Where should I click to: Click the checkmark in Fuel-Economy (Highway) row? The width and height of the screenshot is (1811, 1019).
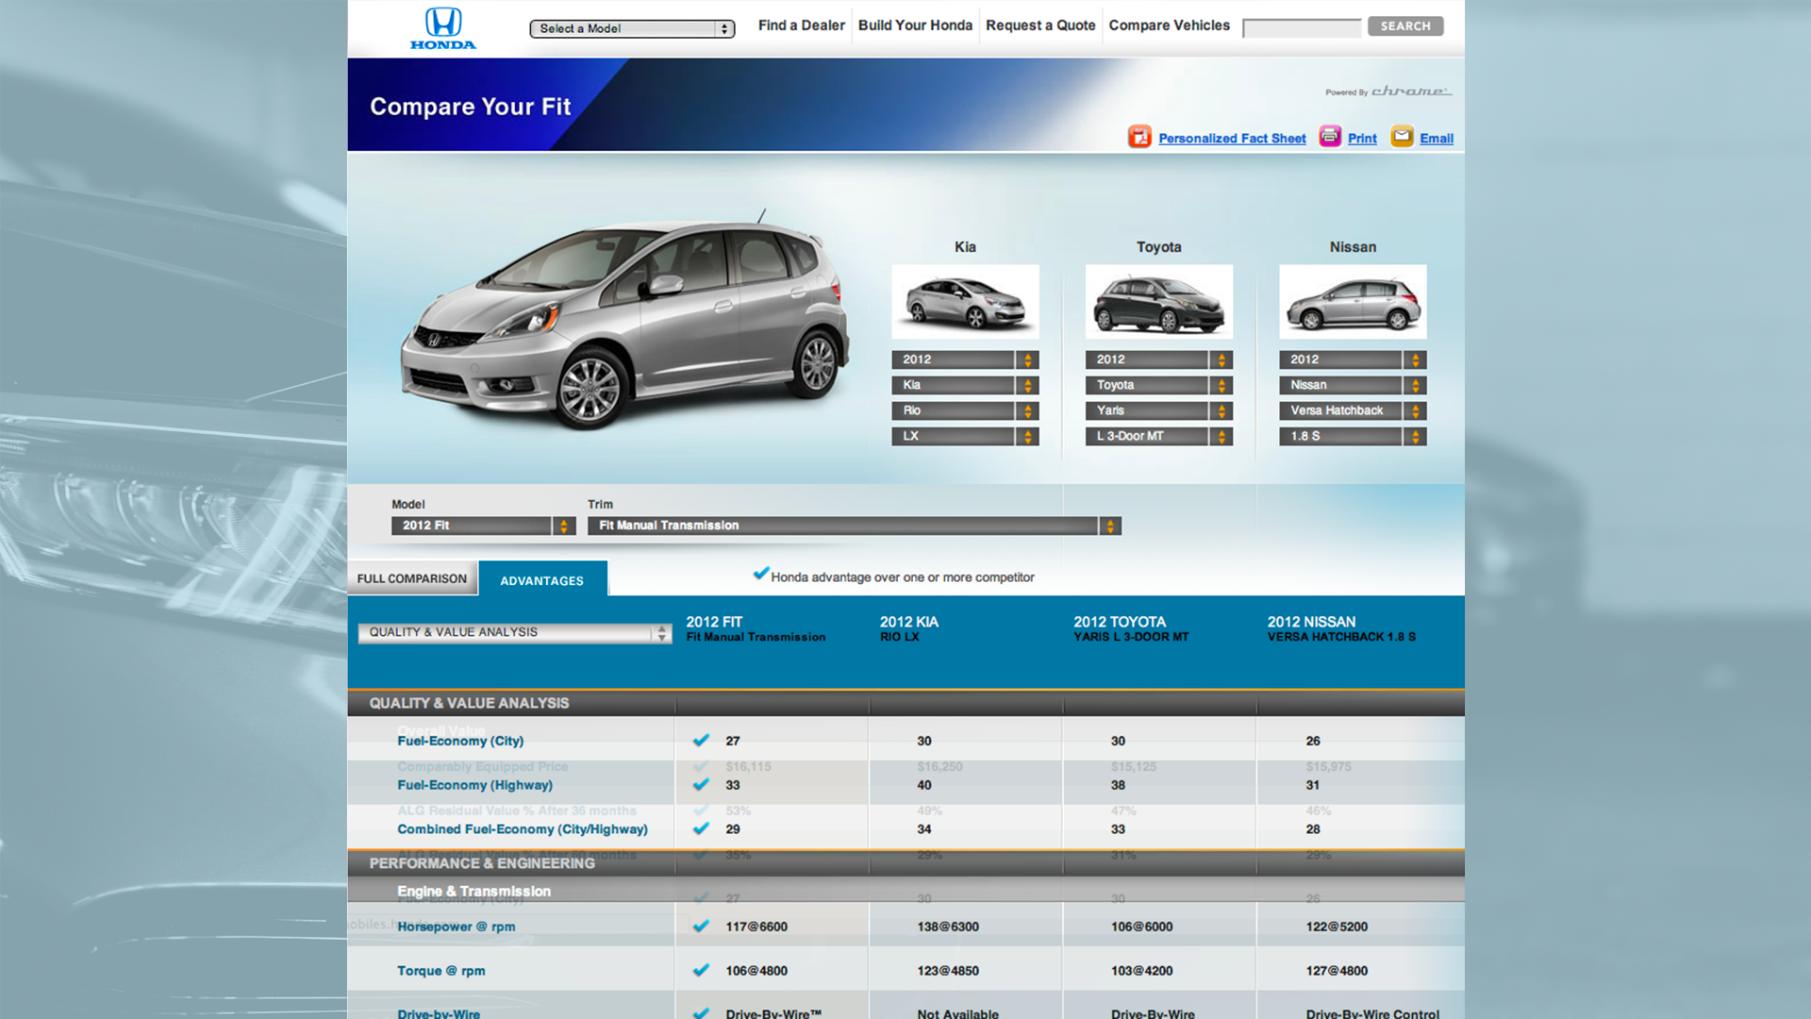pos(701,784)
